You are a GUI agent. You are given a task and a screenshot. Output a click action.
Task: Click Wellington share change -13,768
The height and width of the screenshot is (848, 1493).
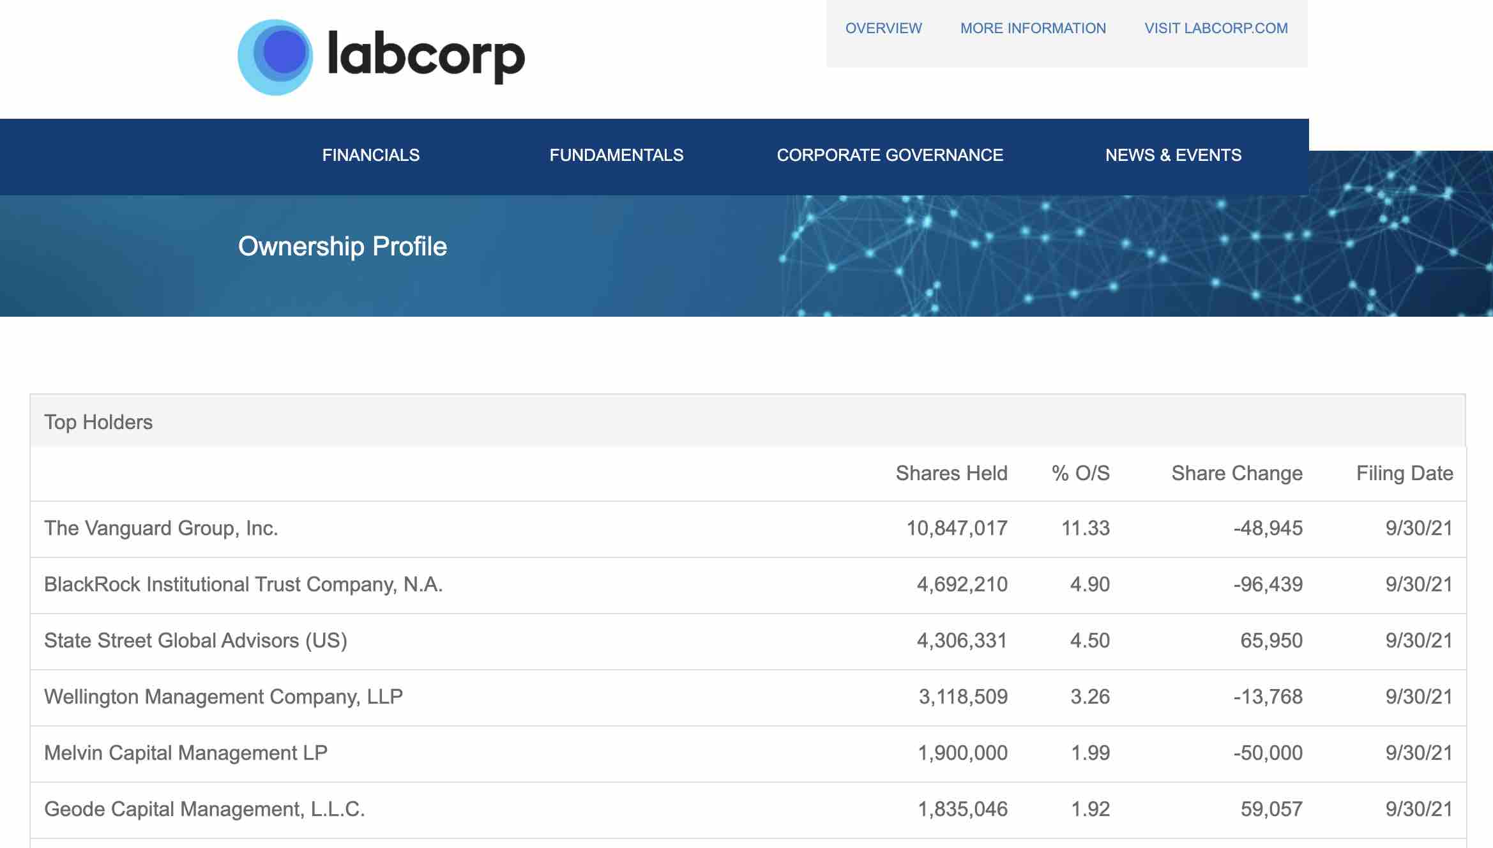pos(1268,697)
